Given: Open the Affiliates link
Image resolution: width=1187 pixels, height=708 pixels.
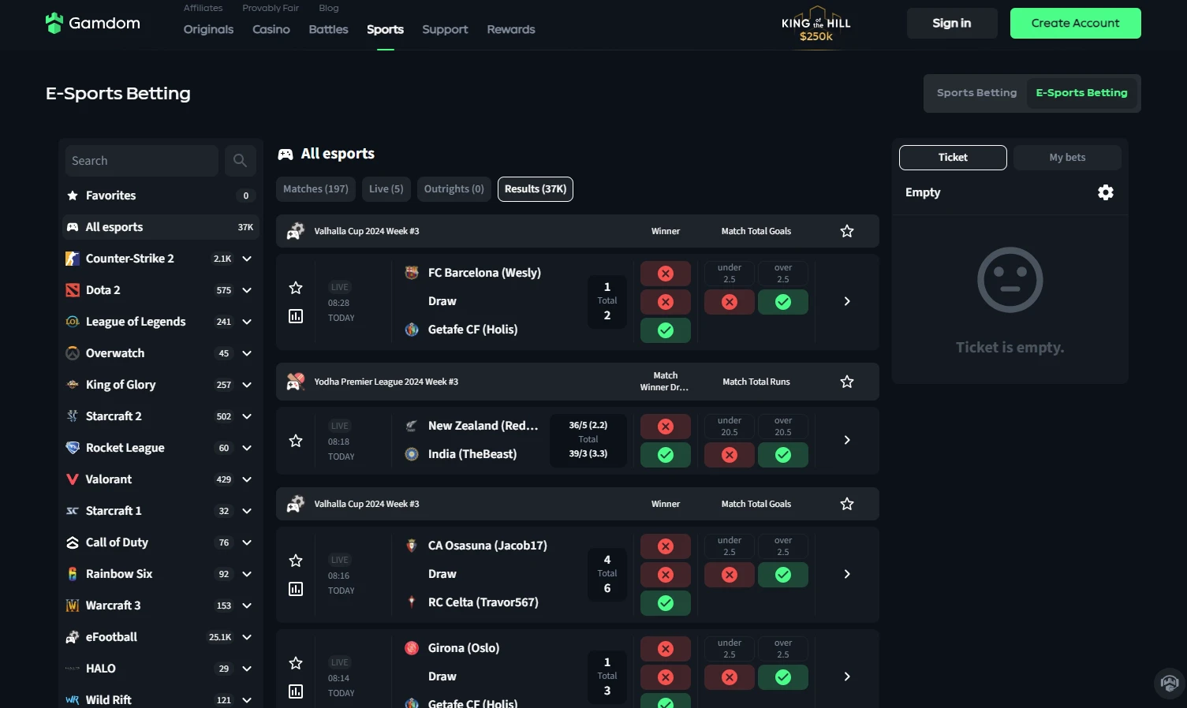Looking at the screenshot, I should pyautogui.click(x=203, y=8).
